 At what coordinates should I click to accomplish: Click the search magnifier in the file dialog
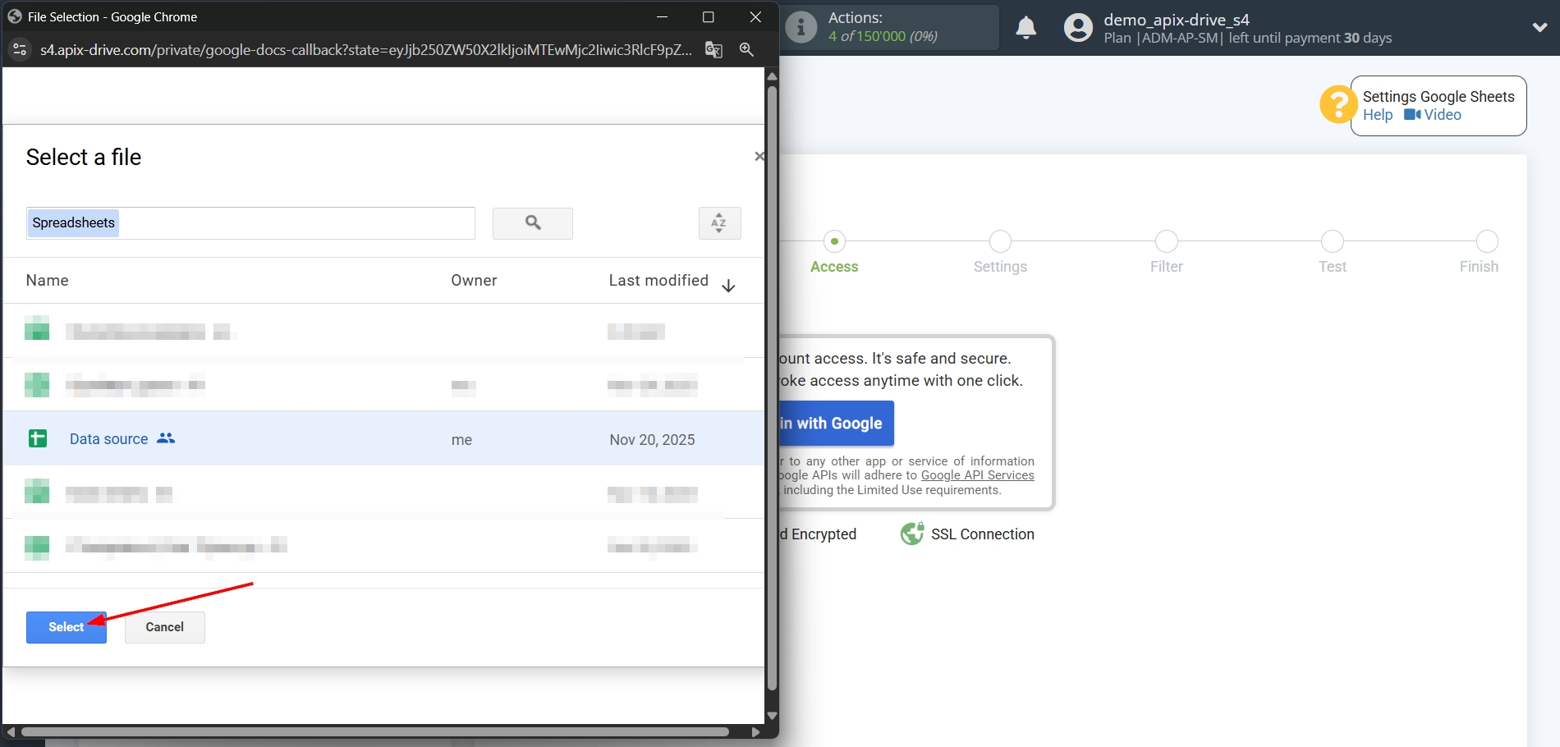point(532,223)
